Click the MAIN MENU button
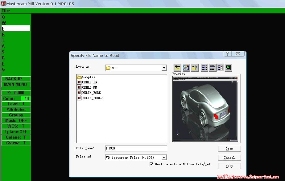This screenshot has height=181, width=285. point(16,85)
